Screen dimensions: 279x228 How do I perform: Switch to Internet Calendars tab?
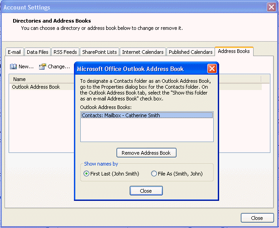[143, 52]
